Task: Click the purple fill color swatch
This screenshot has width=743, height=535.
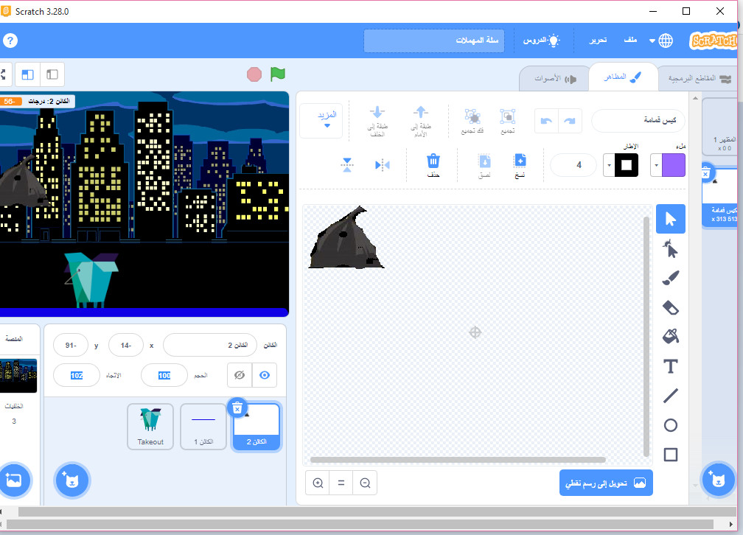Action: (x=674, y=165)
